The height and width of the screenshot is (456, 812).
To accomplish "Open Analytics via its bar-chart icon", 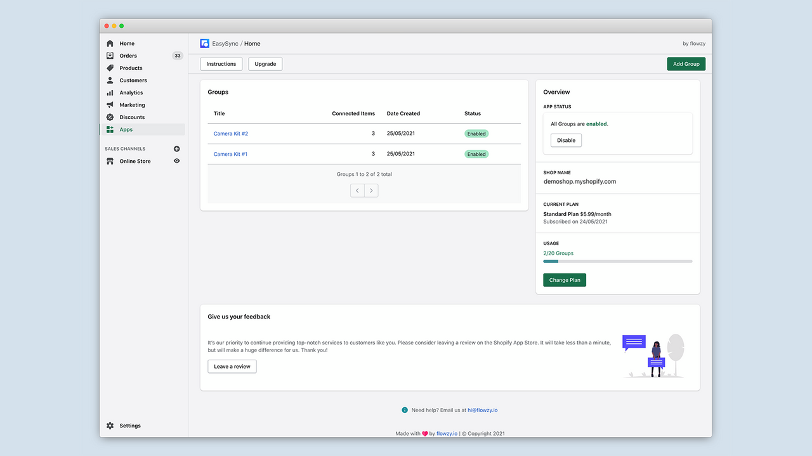I will click(x=109, y=92).
